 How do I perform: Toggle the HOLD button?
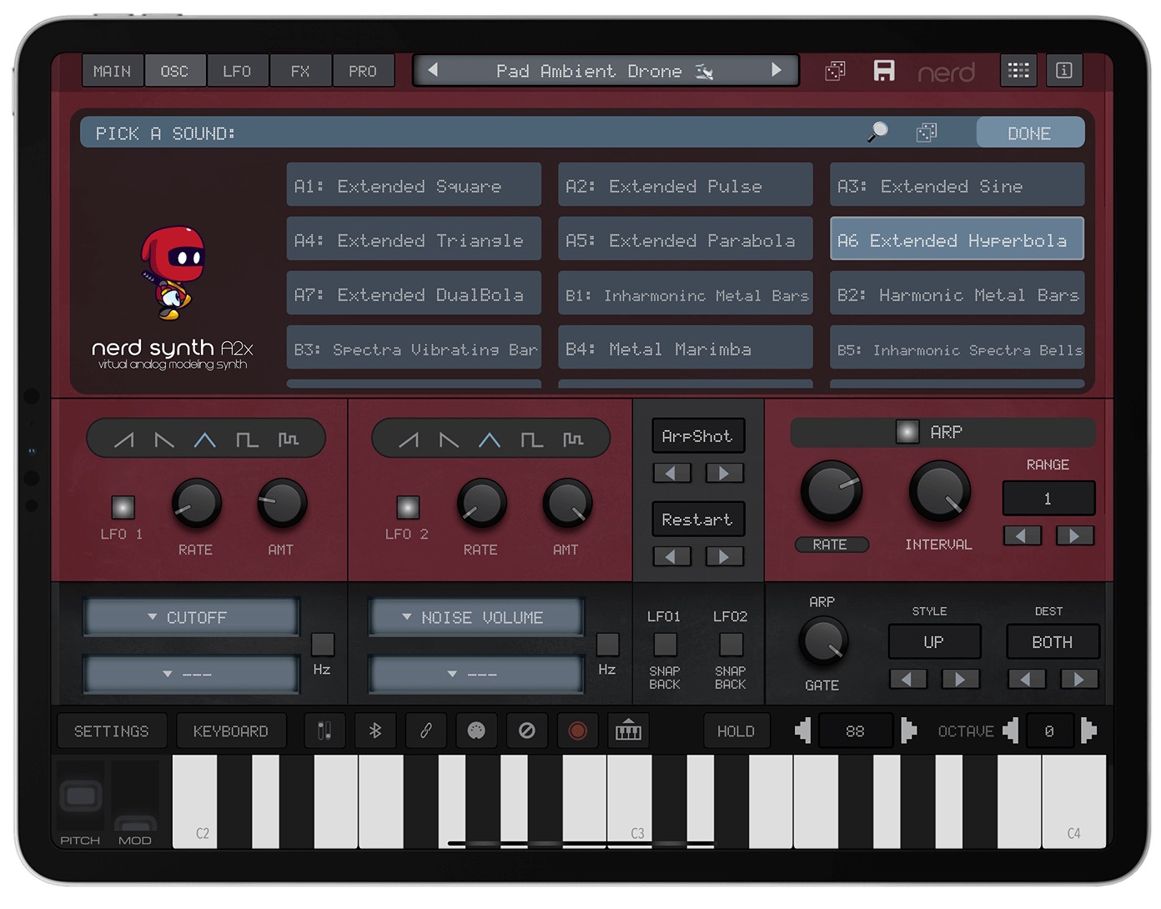coord(736,731)
